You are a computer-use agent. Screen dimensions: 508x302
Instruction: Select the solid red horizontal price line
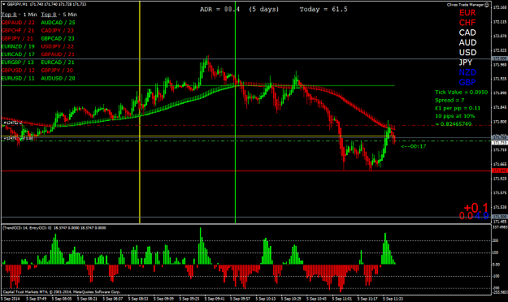246,171
